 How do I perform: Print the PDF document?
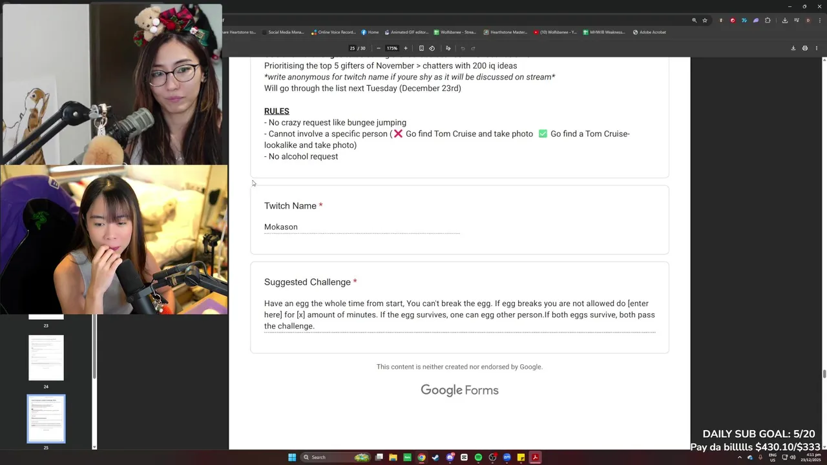(x=804, y=48)
